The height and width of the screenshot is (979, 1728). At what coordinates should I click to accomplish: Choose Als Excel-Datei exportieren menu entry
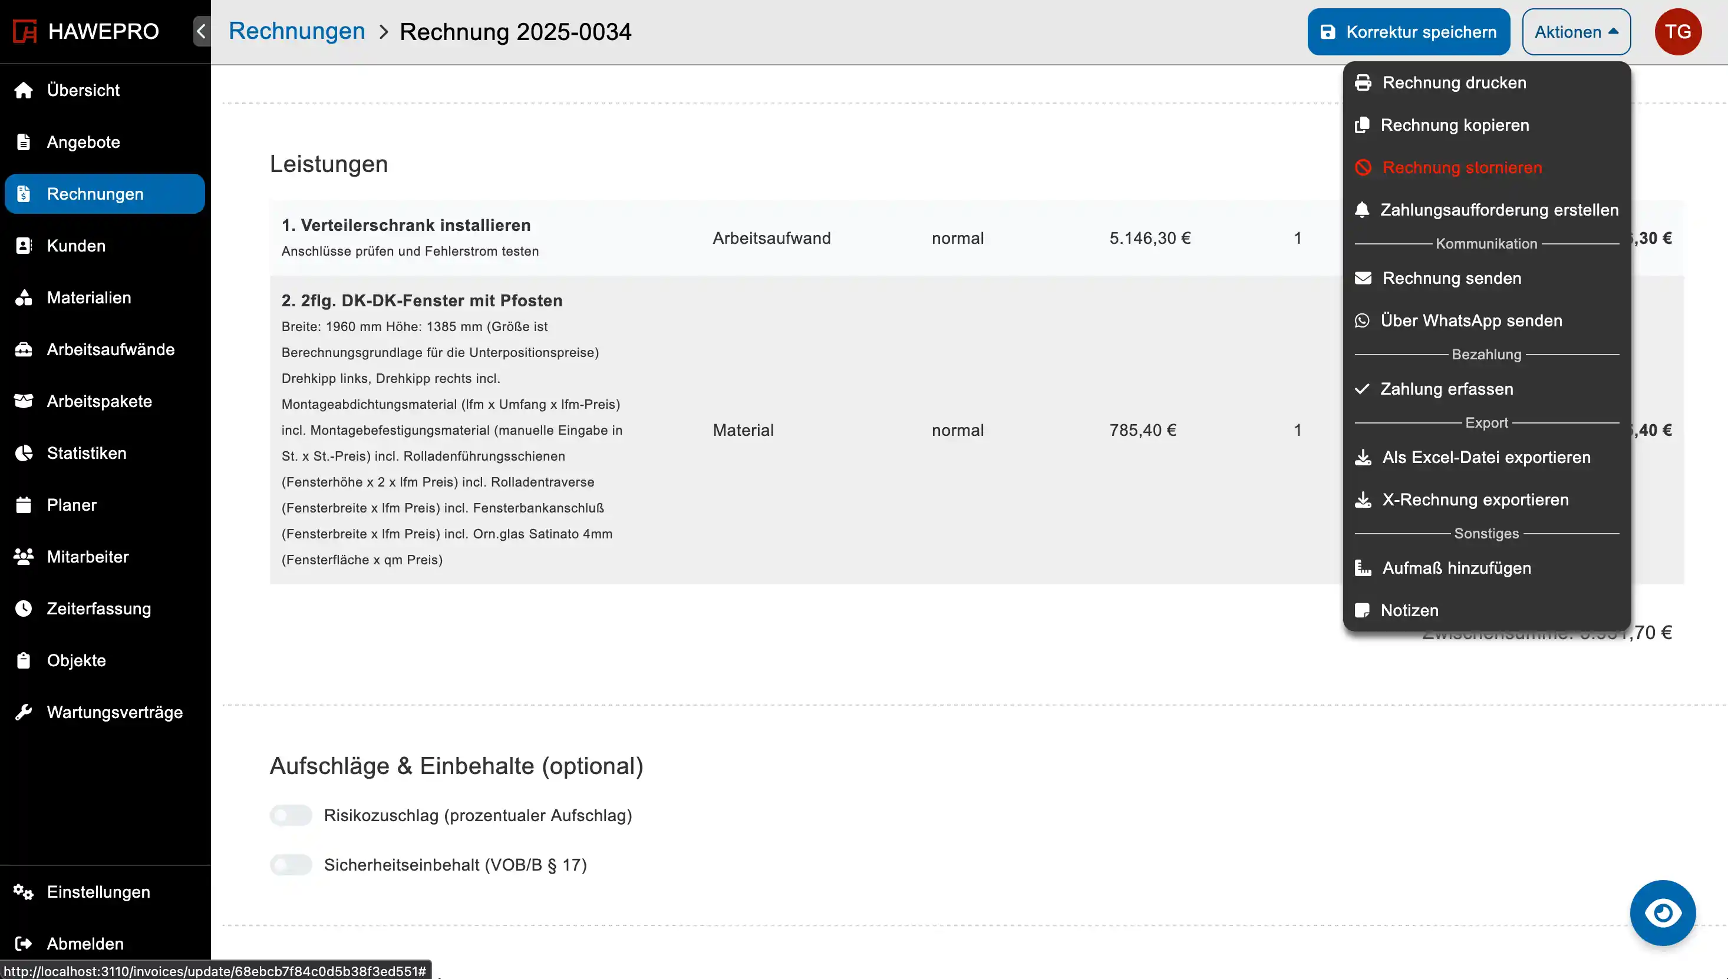point(1486,457)
